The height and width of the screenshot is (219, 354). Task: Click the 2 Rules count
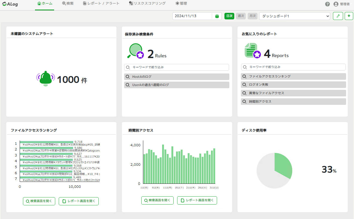pyautogui.click(x=157, y=54)
